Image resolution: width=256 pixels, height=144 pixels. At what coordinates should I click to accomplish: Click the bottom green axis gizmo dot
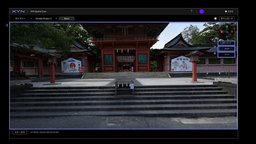227,37
